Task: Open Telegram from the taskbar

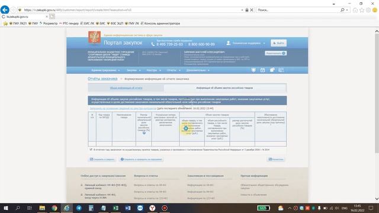Action: coord(79,208)
